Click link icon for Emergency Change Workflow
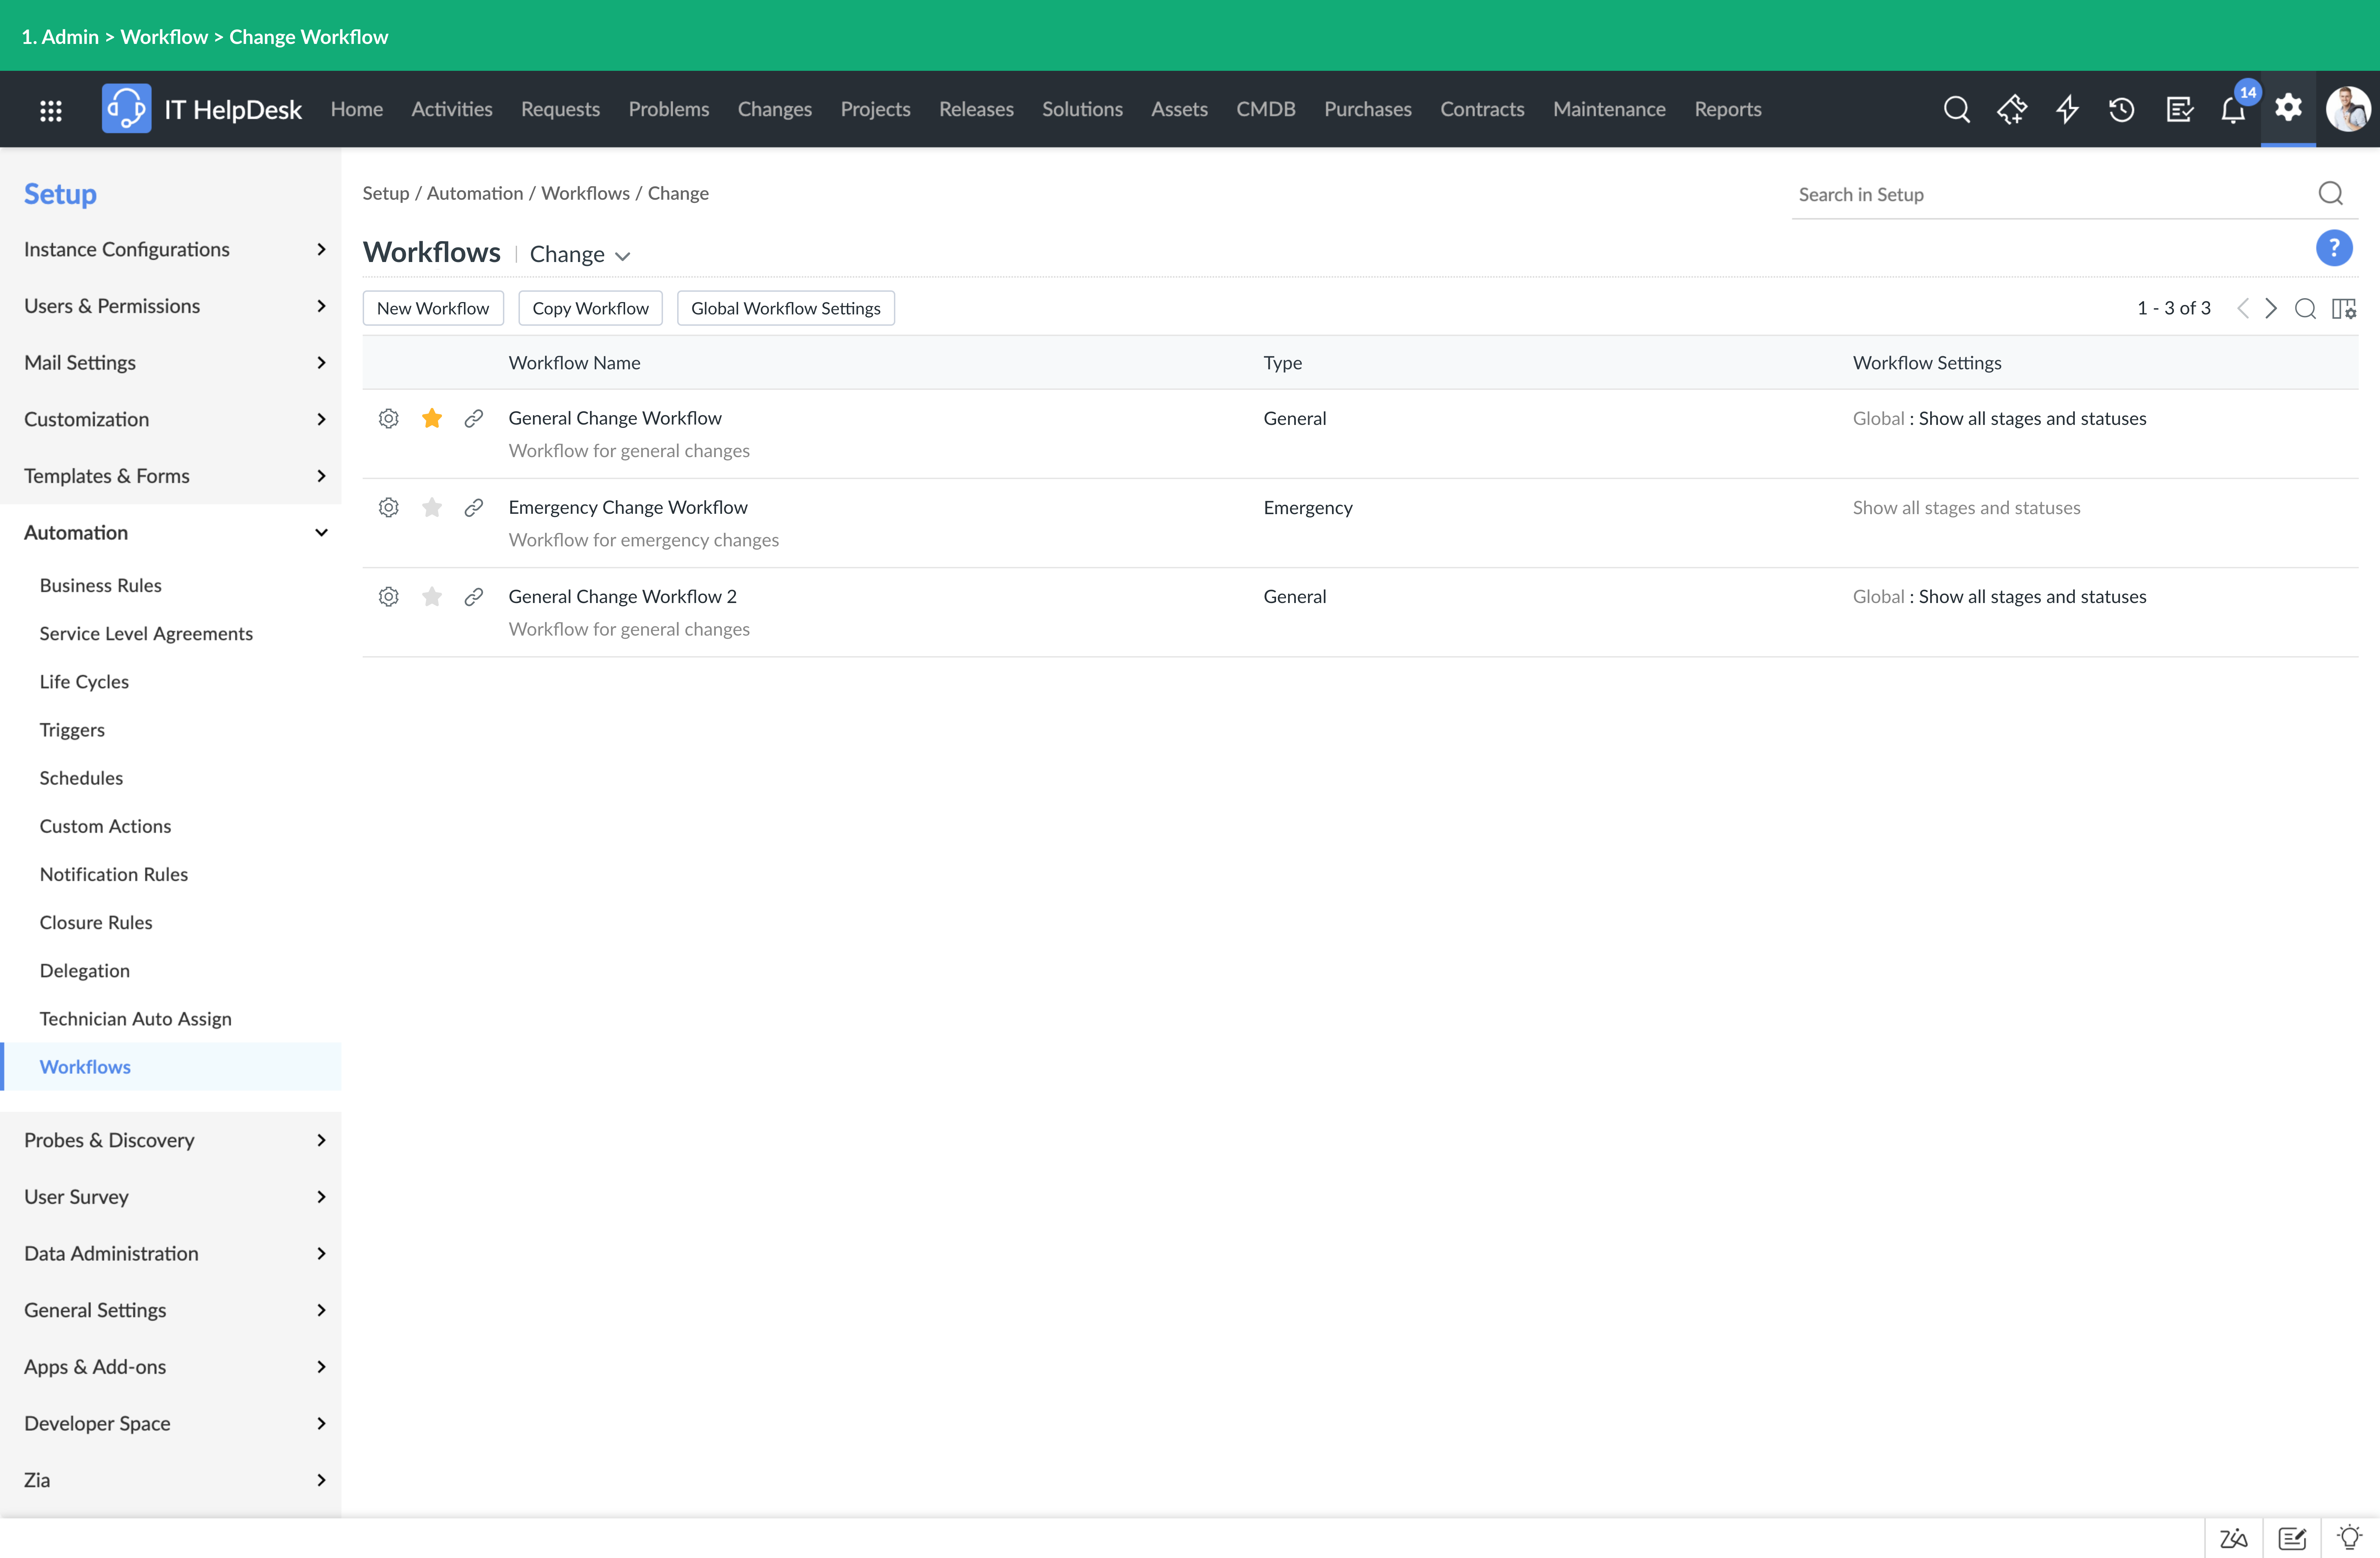The height and width of the screenshot is (1558, 2380). 474,508
